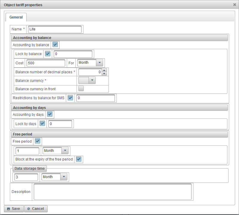Click the Save button
Screen dimensions: 239x215
[13, 209]
